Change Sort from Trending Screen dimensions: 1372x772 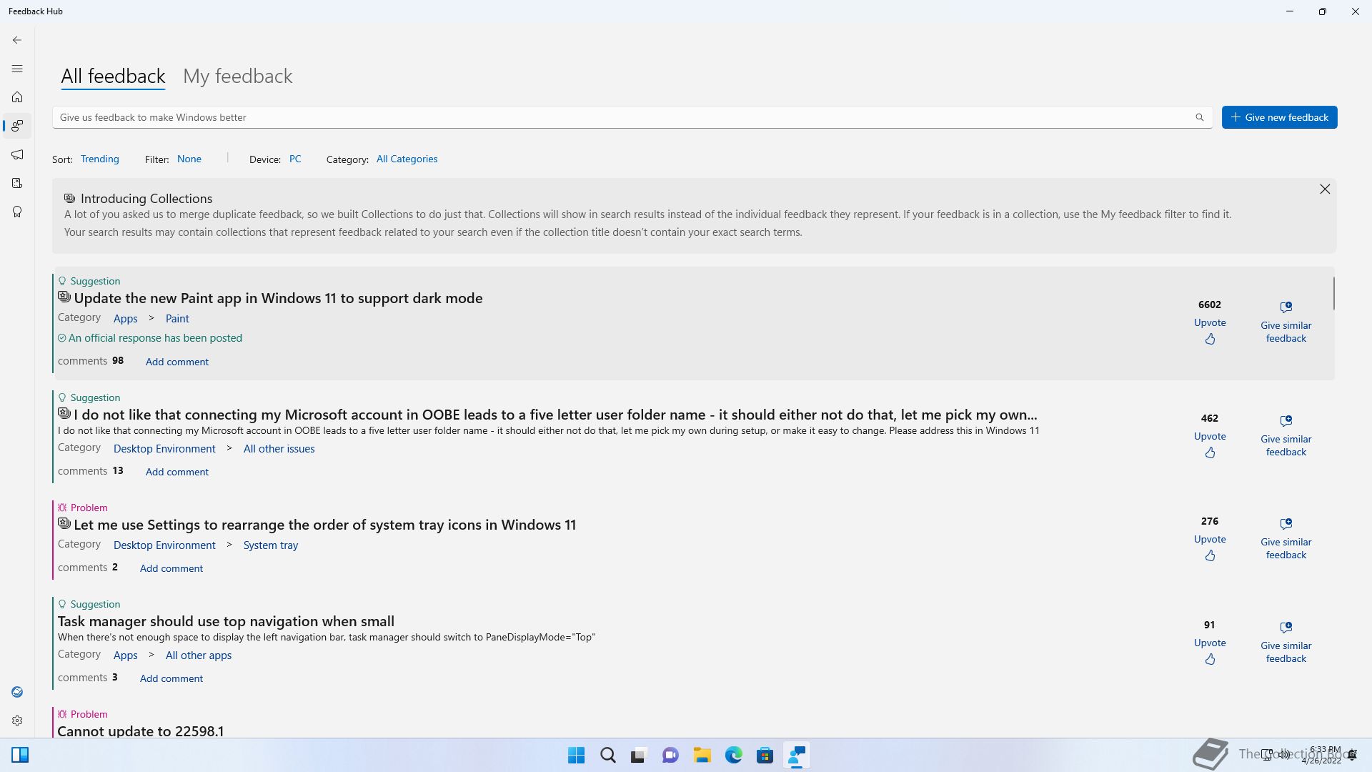(99, 159)
